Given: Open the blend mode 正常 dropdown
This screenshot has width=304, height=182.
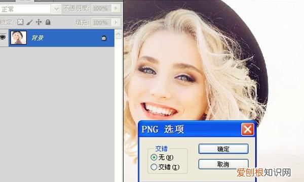Looking at the screenshot, I should [56, 9].
